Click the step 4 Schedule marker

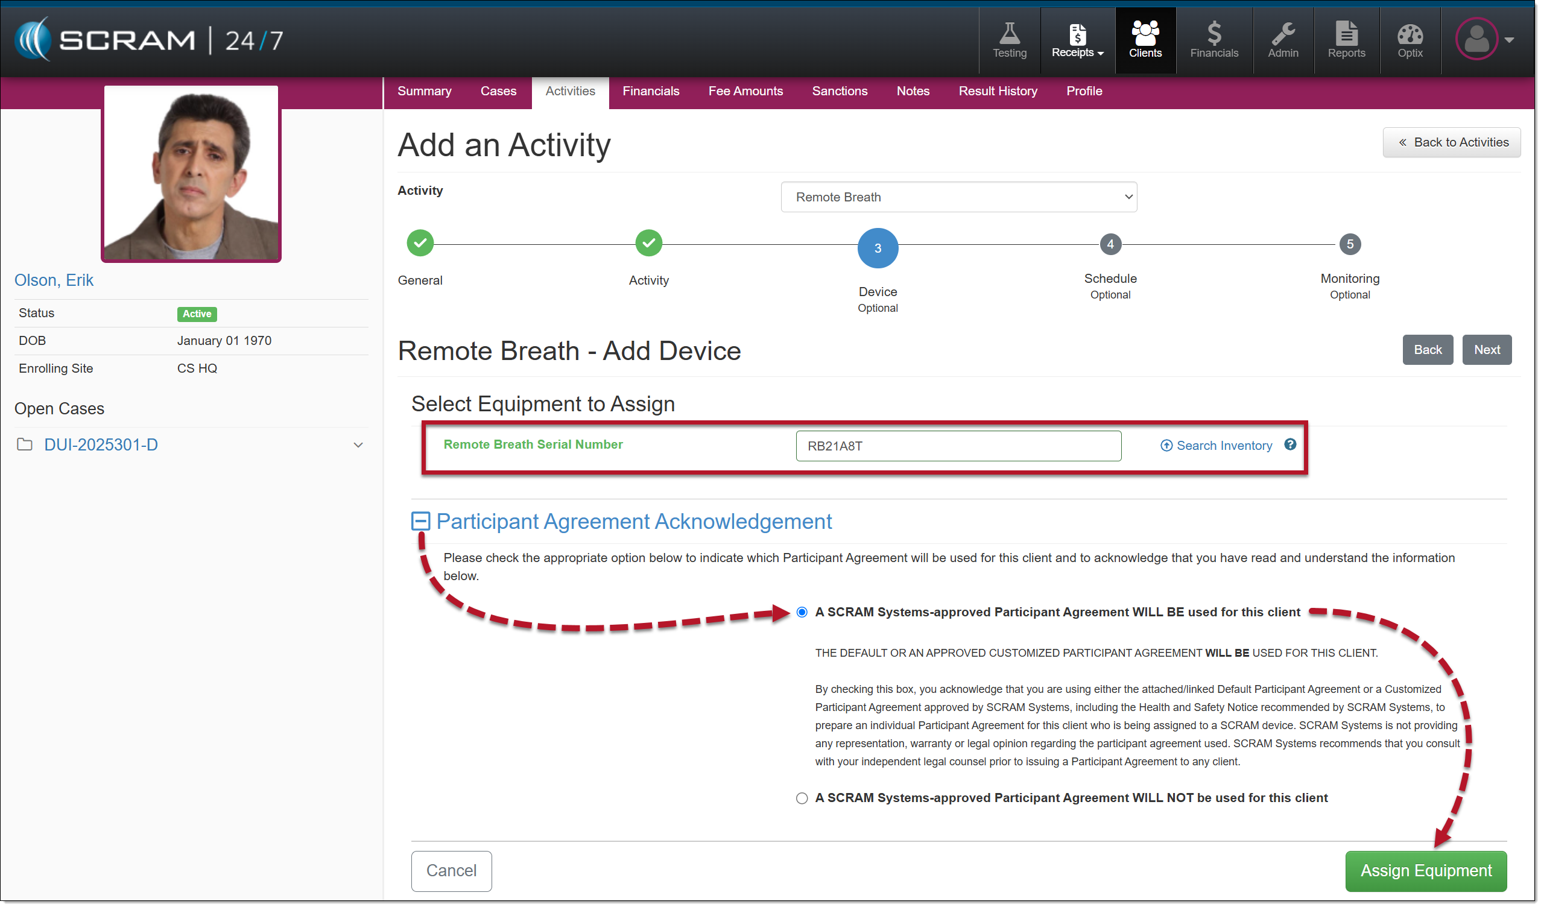(x=1112, y=245)
